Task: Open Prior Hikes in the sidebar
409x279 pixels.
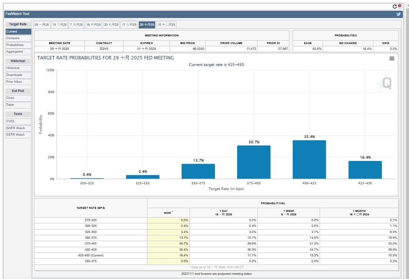Action: [18, 82]
